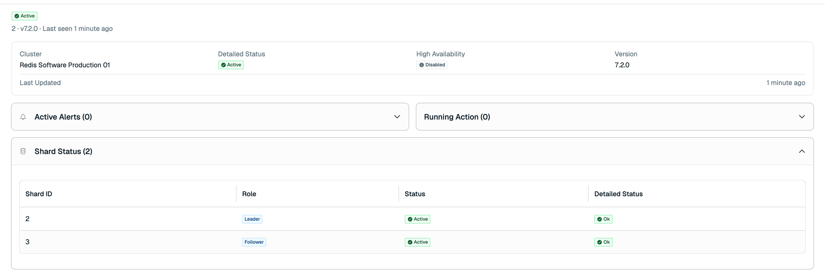Expand the Active Alerts (0) chevron

pyautogui.click(x=397, y=117)
